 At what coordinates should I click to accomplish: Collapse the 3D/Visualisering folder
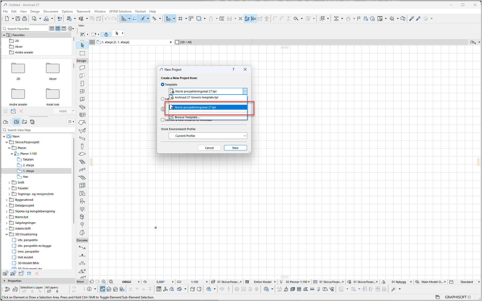coord(7,235)
